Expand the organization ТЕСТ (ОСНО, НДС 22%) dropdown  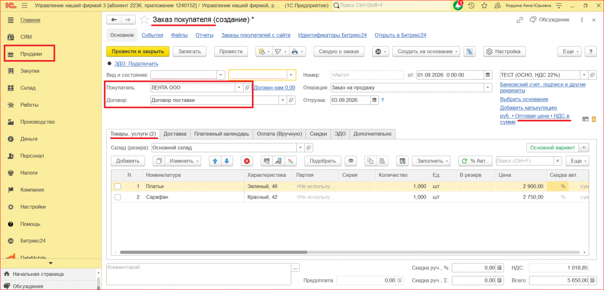(585, 75)
